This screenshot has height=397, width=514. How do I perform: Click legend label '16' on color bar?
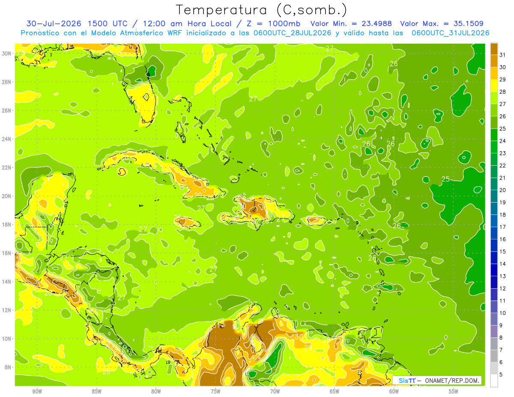click(503, 239)
